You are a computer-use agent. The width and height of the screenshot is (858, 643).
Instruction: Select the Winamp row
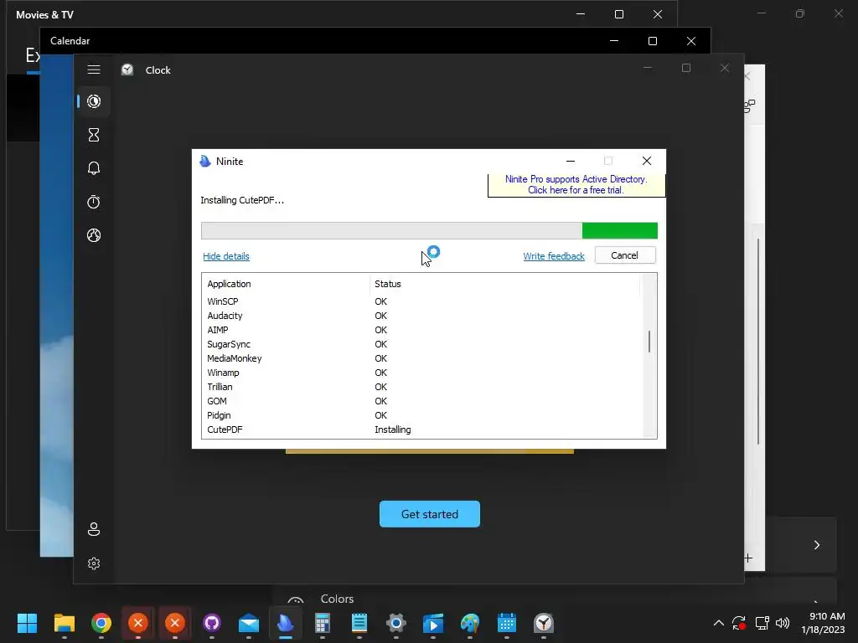coord(421,373)
